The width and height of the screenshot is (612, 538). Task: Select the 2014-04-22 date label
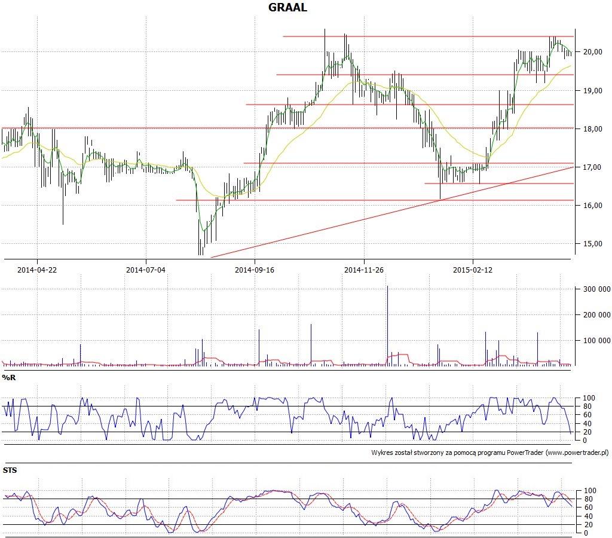click(x=37, y=270)
